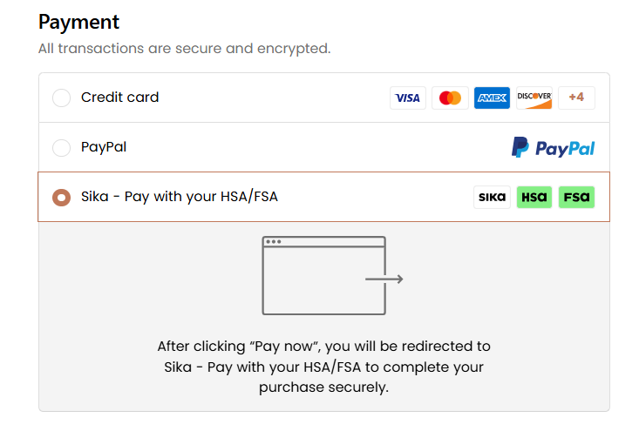Choose the Credit card label text
Screen dimensions: 639x431
[x=119, y=98]
